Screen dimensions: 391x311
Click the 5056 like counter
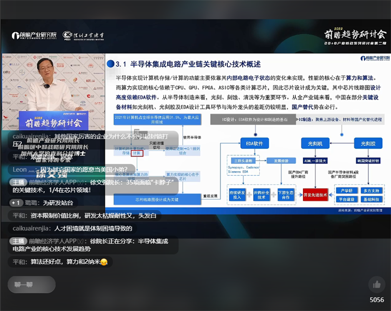[377, 300]
